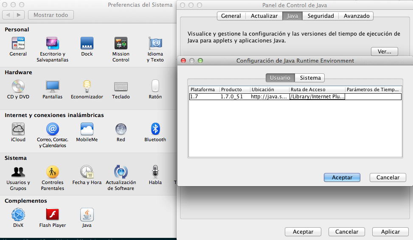Switch to Actualizar tab
The width and height of the screenshot is (413, 240).
pyautogui.click(x=264, y=16)
